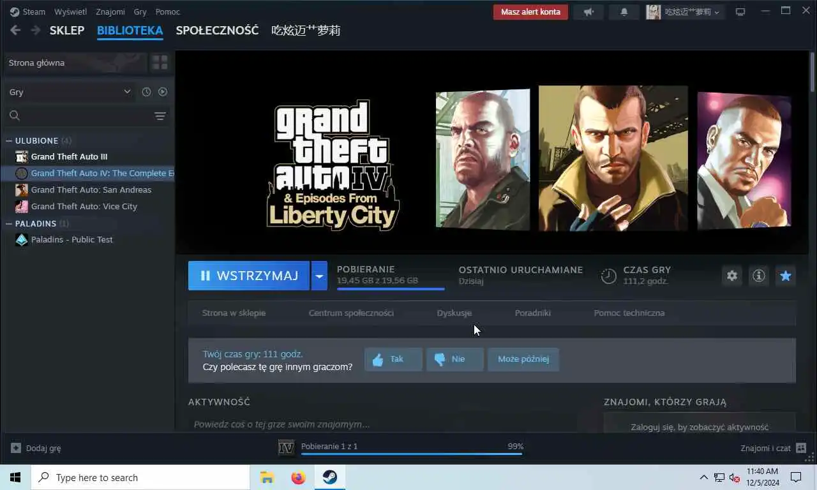Collapse the PALADINS category
Screen dimensions: 817x490
(9, 223)
